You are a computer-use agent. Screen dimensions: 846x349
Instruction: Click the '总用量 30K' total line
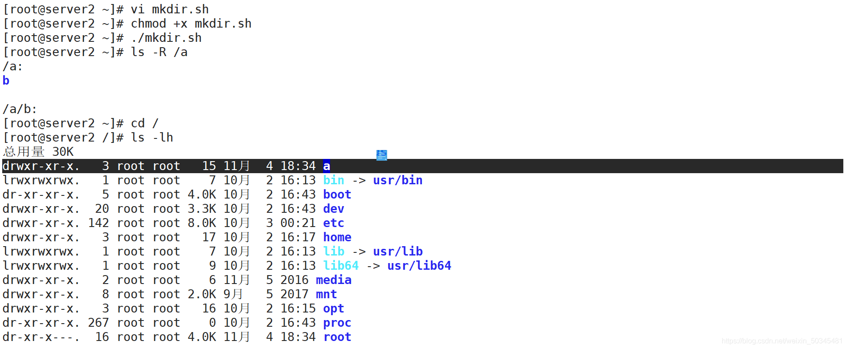[x=38, y=152]
